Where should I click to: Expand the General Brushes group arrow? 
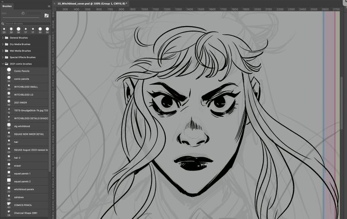pyautogui.click(x=3, y=38)
